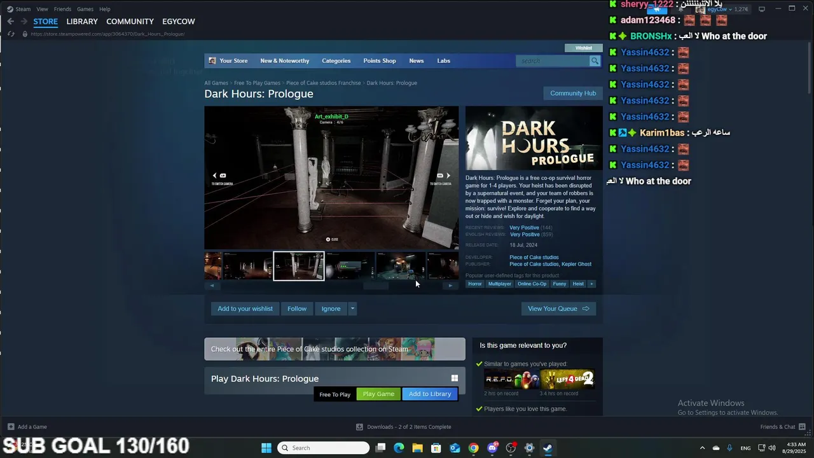Open Microsoft Store from taskbar

click(436, 448)
